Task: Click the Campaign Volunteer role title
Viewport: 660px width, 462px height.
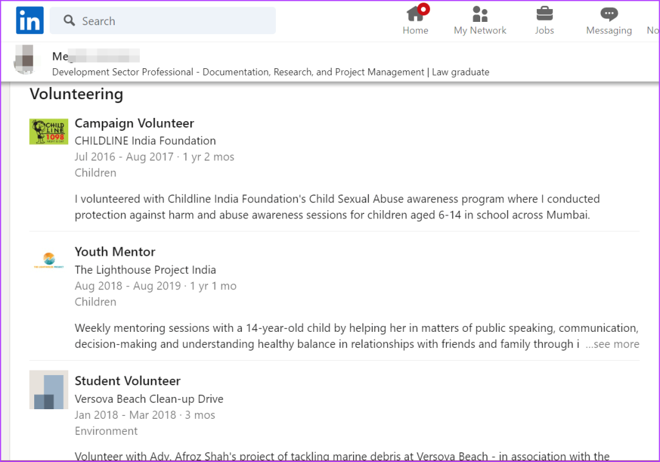Action: [134, 123]
